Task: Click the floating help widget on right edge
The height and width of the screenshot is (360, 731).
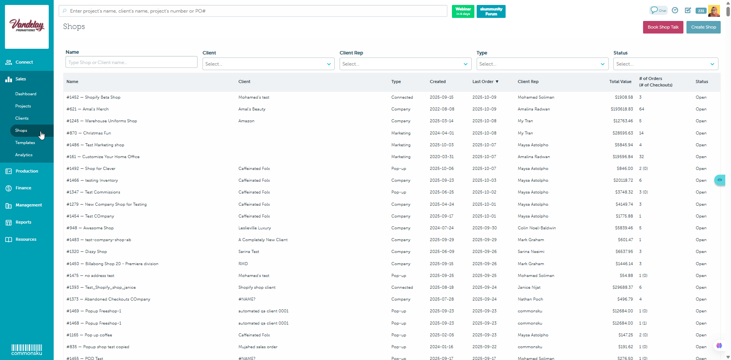Action: coord(719,180)
